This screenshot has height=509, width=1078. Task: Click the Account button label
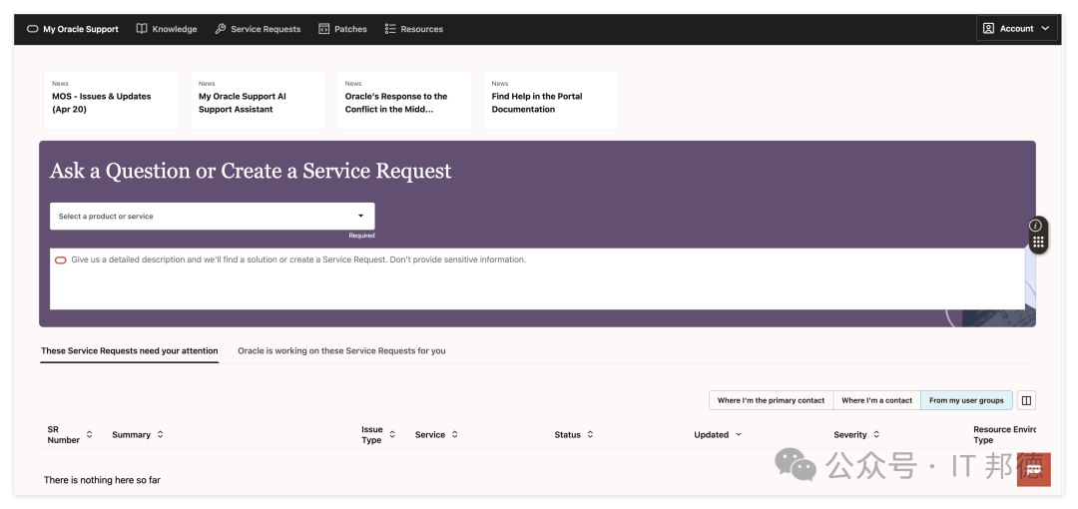click(x=1017, y=28)
